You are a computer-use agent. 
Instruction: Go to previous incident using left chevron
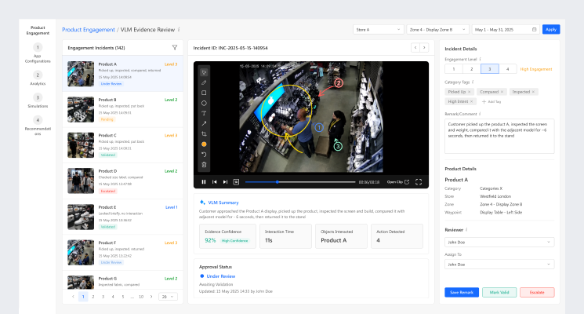tap(415, 47)
